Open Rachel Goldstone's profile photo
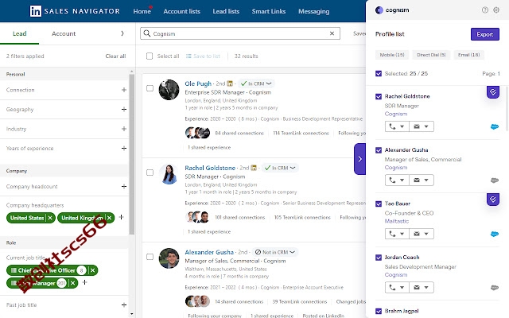Viewport: 509px width, 318px height. click(169, 174)
